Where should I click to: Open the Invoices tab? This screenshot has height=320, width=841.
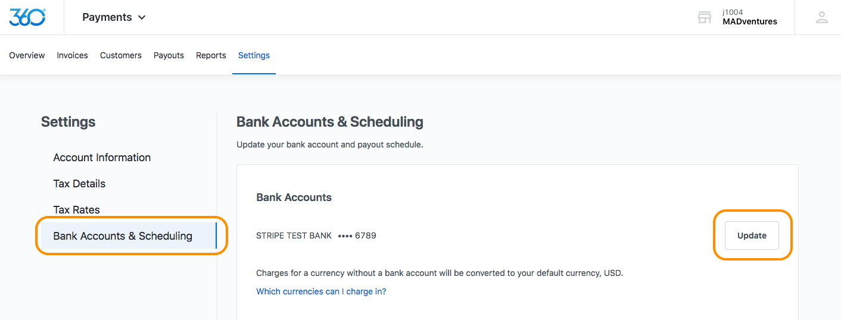coord(72,55)
